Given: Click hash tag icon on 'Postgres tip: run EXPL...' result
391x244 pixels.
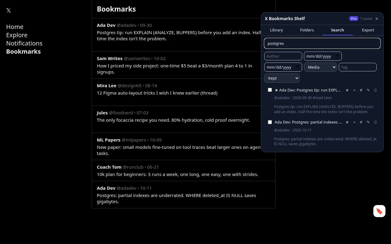Looking at the screenshot, I should click(361, 90).
